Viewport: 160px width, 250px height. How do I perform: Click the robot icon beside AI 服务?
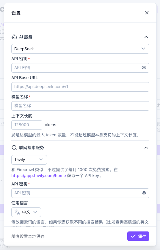pyautogui.click(x=14, y=37)
